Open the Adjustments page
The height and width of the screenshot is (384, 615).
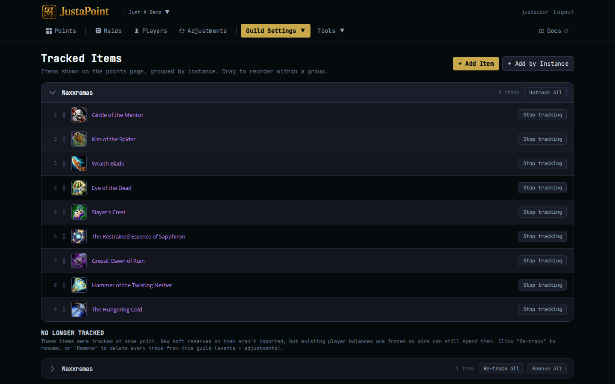click(203, 31)
